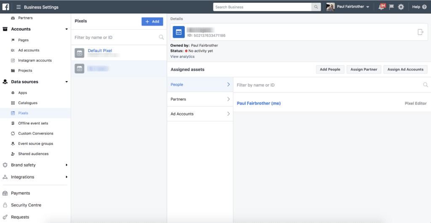Expand the Brand safety section arrow
431x223 pixels.
[x=67, y=165]
